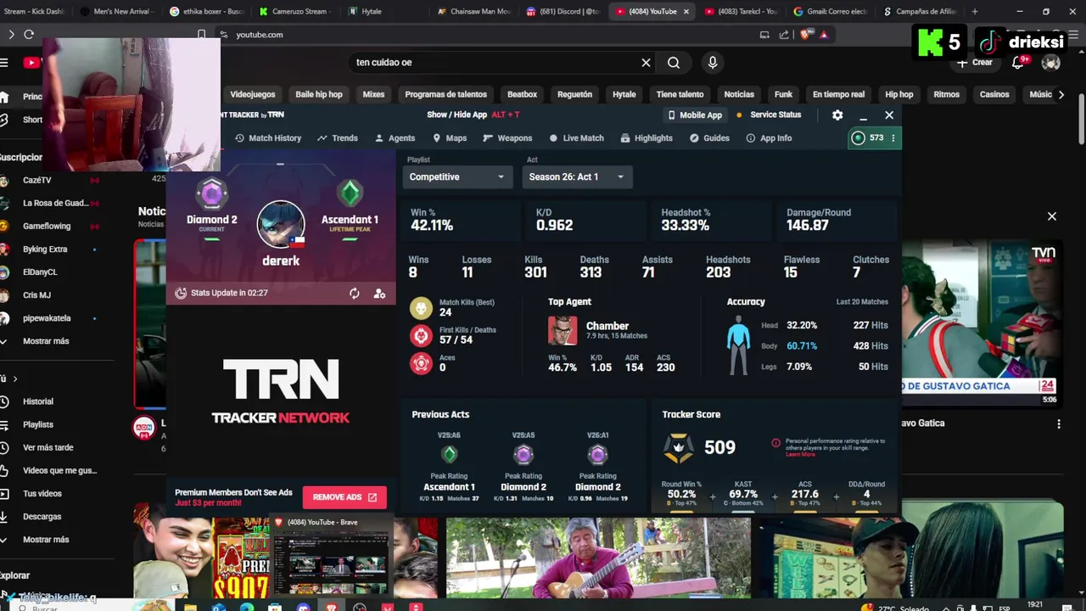1086x611 pixels.
Task: Open the Weapons tab
Action: click(x=507, y=138)
